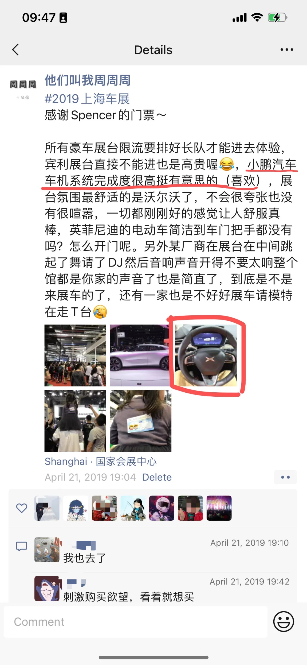The width and height of the screenshot is (307, 665).
Task: Open the fishing cartoon liker avatar
Action: [x=133, y=508]
